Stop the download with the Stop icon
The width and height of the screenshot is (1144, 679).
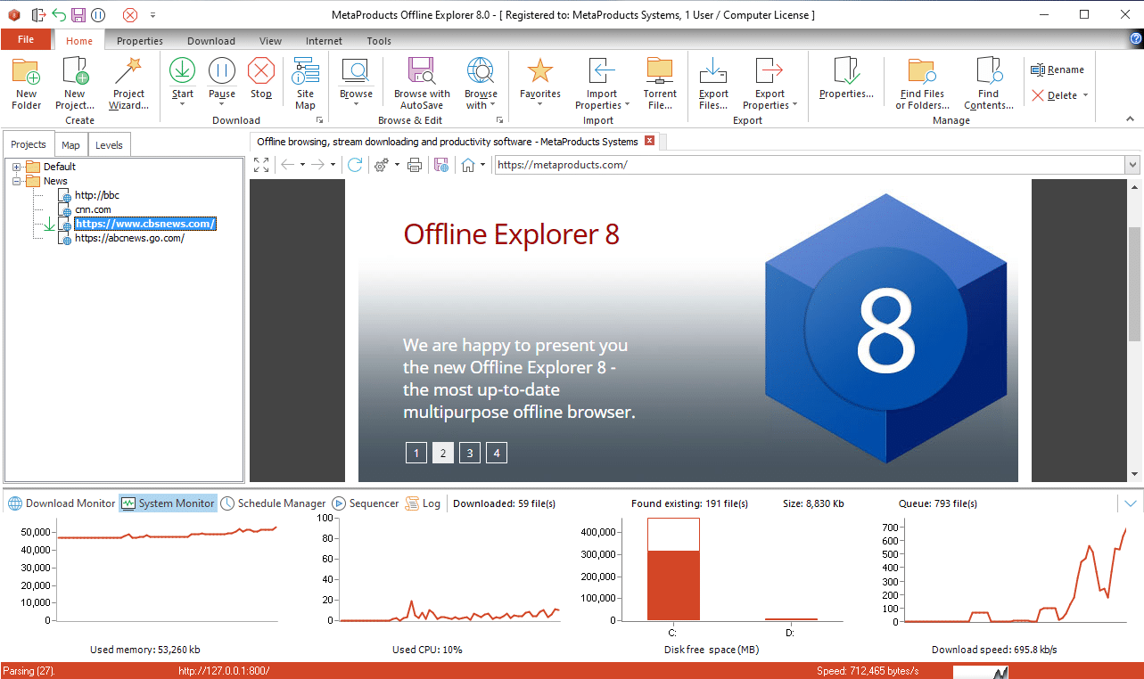click(261, 71)
